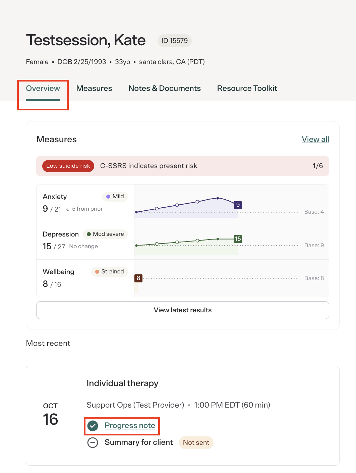Click the 'Not sent' status badge

click(x=196, y=442)
